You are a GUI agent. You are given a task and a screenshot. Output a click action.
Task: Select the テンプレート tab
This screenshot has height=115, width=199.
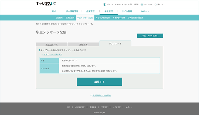(x=115, y=43)
